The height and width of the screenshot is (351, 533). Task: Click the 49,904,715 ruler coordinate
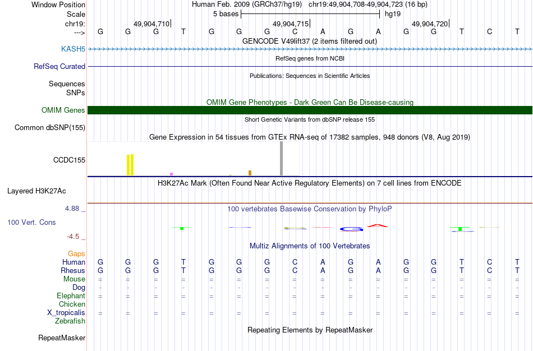point(291,24)
